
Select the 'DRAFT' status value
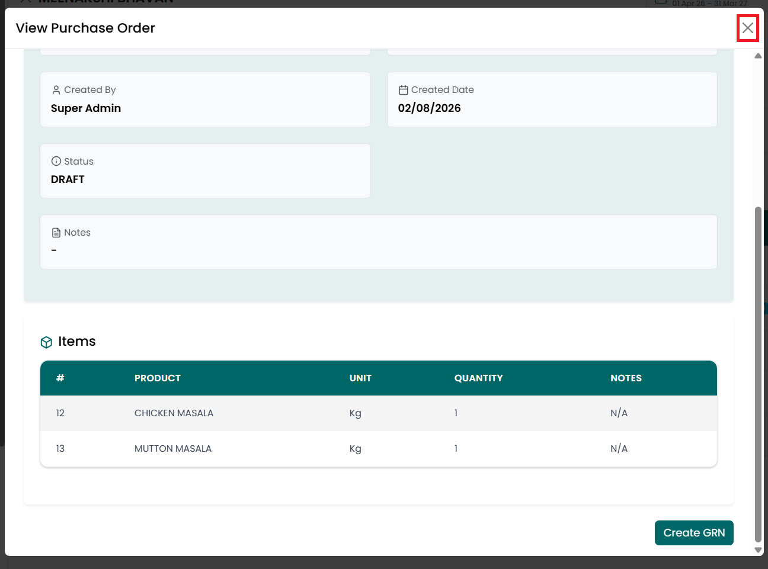tap(68, 179)
